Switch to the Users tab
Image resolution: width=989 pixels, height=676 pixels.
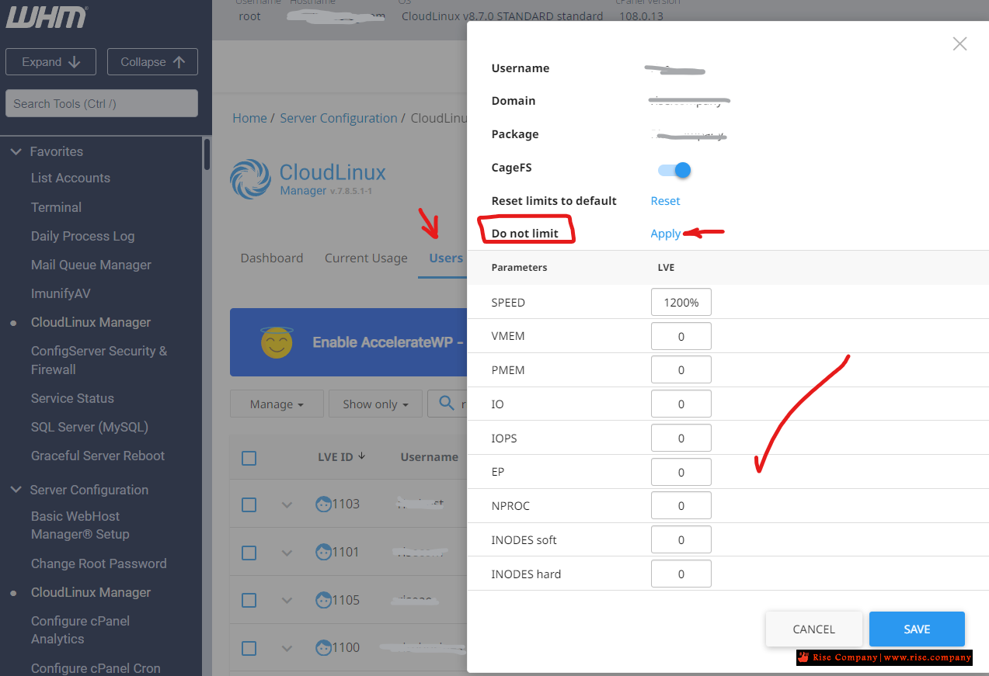coord(446,258)
